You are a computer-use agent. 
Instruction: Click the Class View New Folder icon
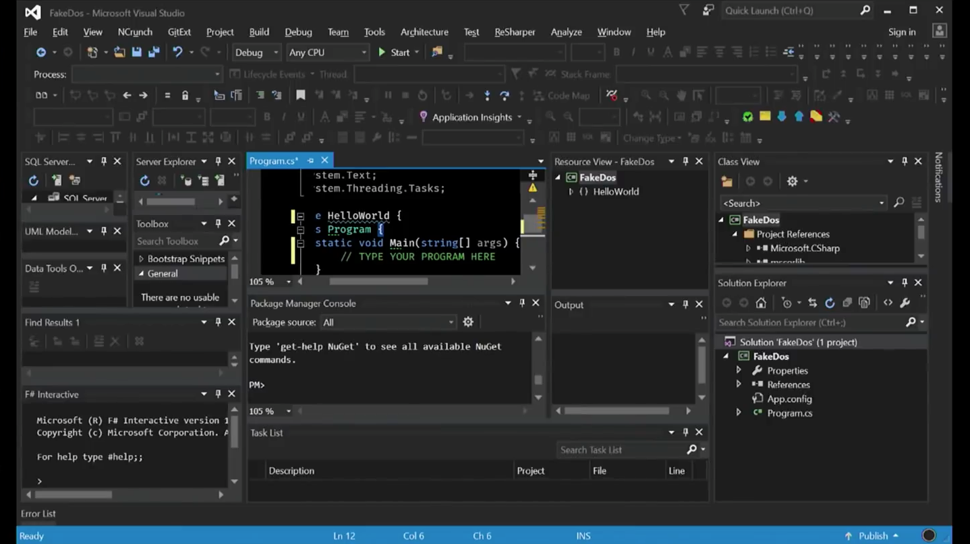click(x=726, y=181)
